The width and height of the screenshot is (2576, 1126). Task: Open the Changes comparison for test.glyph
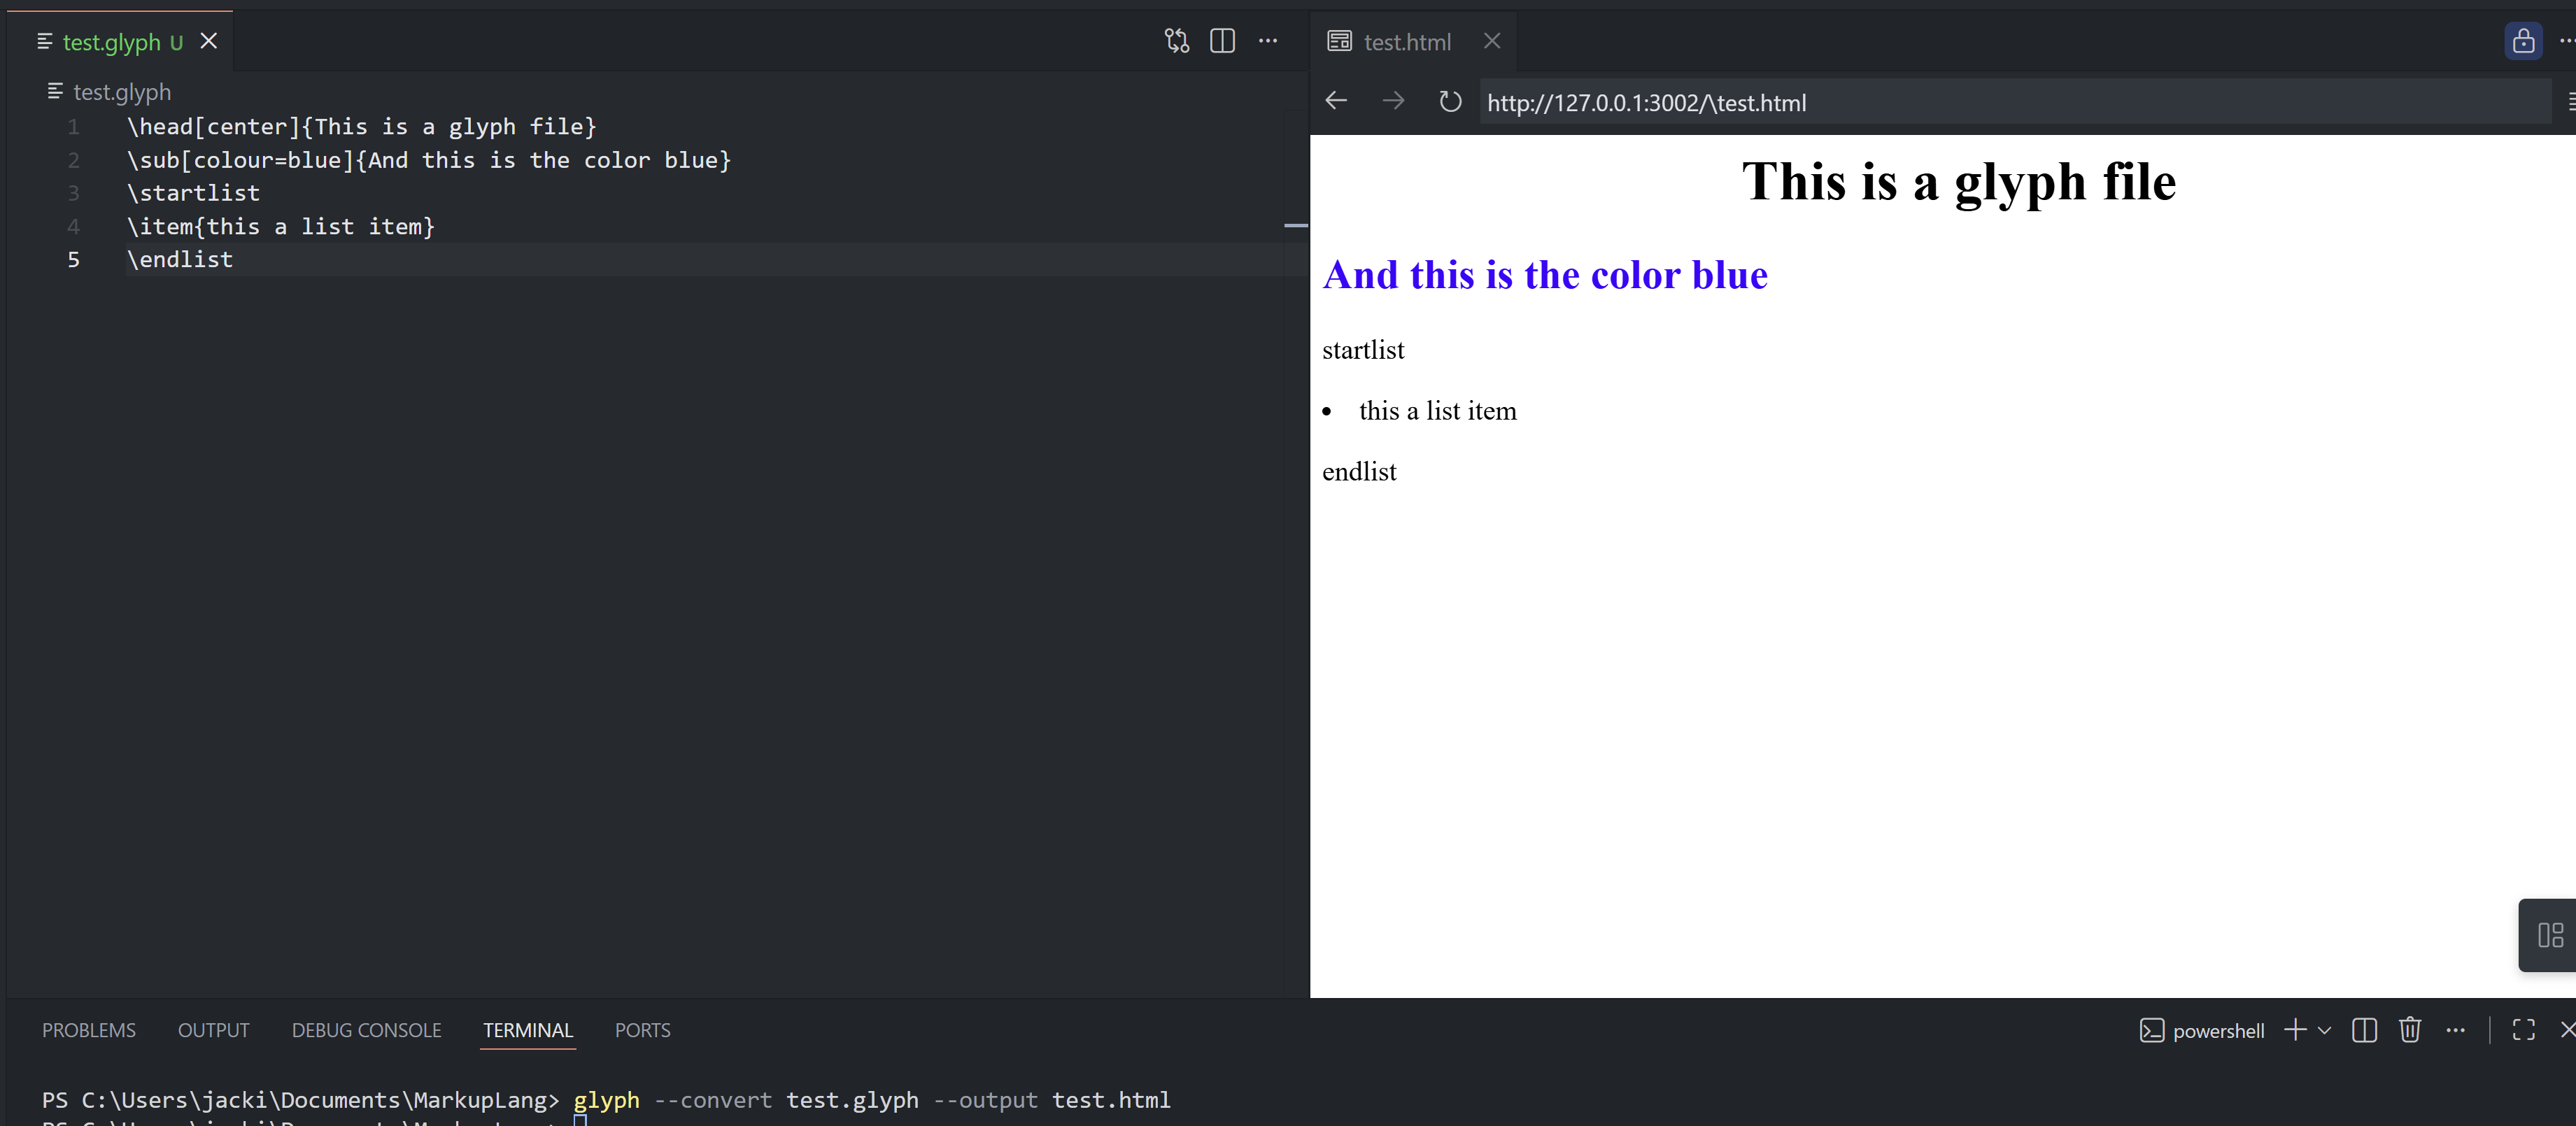[x=1176, y=41]
